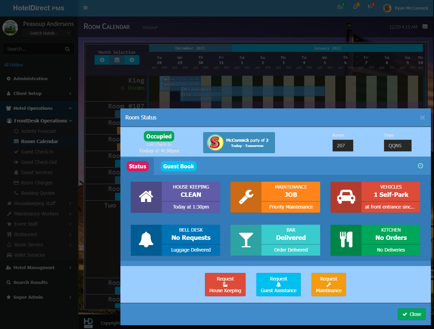434x329 pixels.
Task: Click the Bar cocktail glass icon
Action: [x=246, y=240]
